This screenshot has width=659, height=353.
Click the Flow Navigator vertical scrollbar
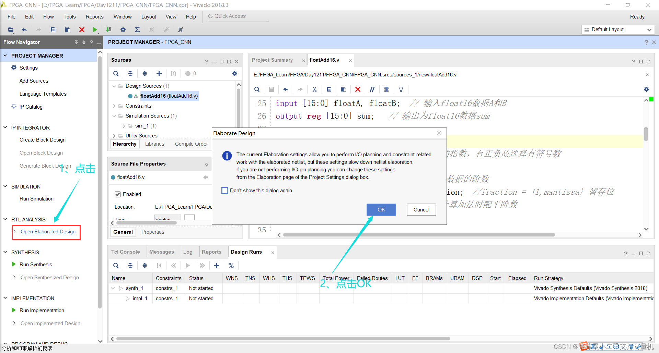click(x=100, y=182)
